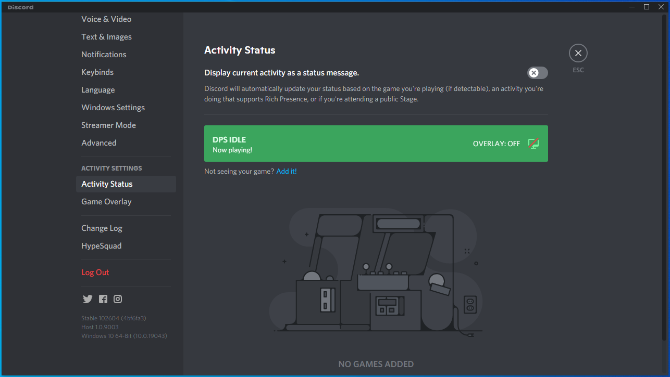The height and width of the screenshot is (377, 670).
Task: Open Windows Settings section
Action: [x=113, y=108]
